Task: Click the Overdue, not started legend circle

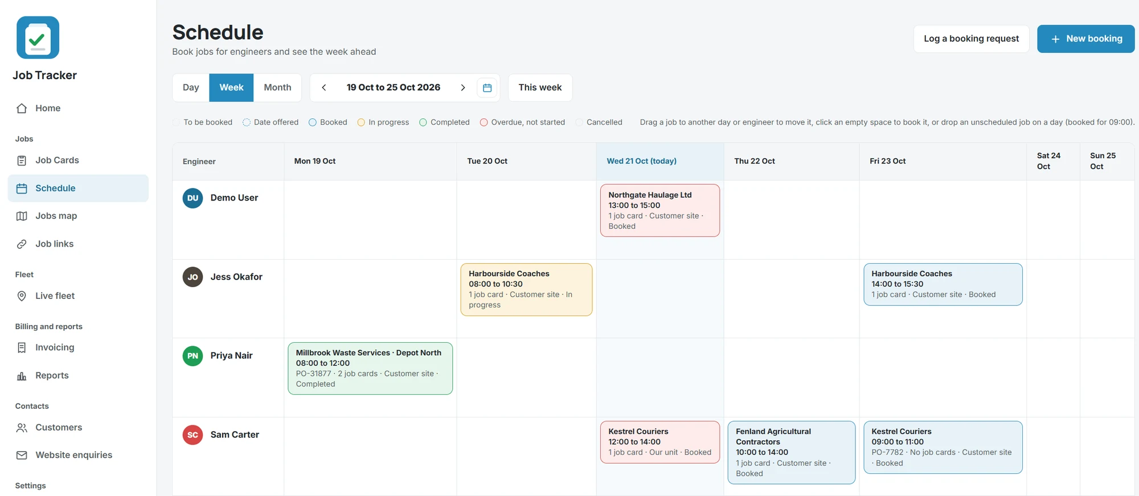Action: tap(484, 122)
